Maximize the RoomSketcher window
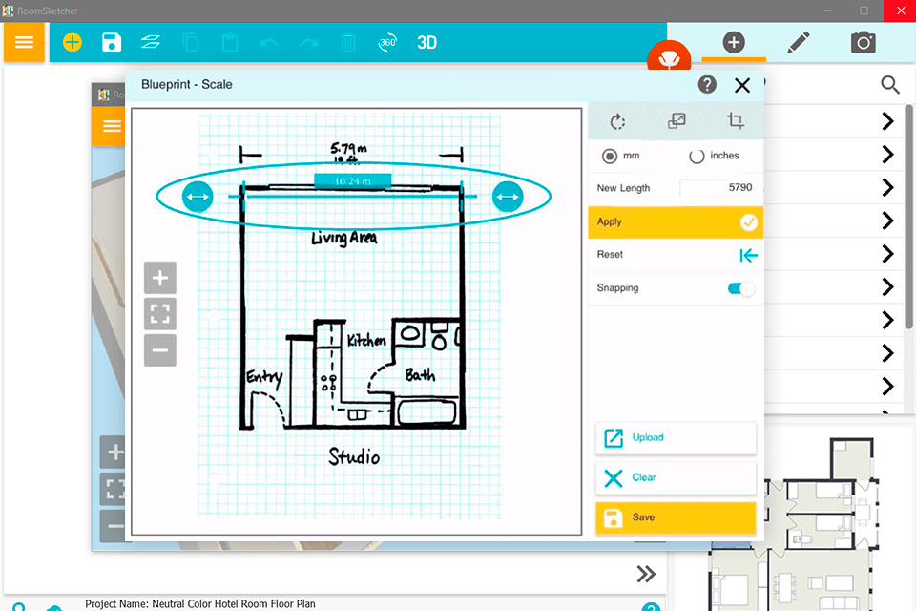916x611 pixels. coord(864,11)
